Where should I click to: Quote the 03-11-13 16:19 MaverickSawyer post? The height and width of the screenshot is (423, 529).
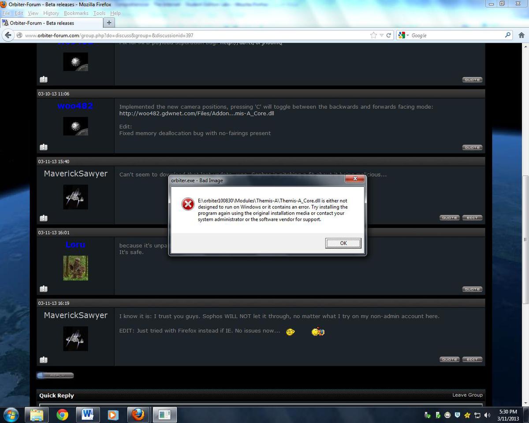tap(450, 360)
